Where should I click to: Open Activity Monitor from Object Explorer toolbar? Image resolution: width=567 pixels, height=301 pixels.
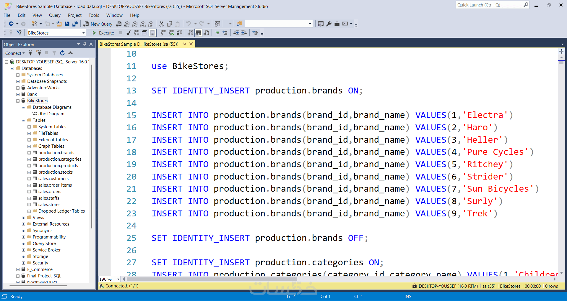coord(70,53)
